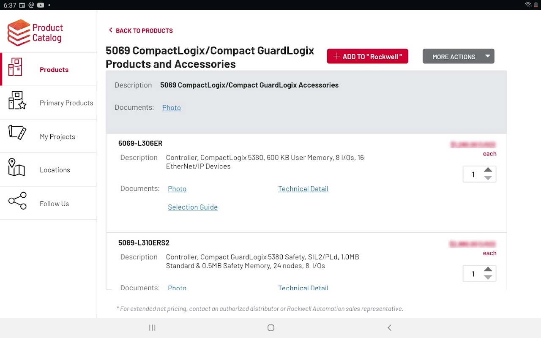Open Products via its sidebar icon
The image size is (541, 338).
click(16, 68)
